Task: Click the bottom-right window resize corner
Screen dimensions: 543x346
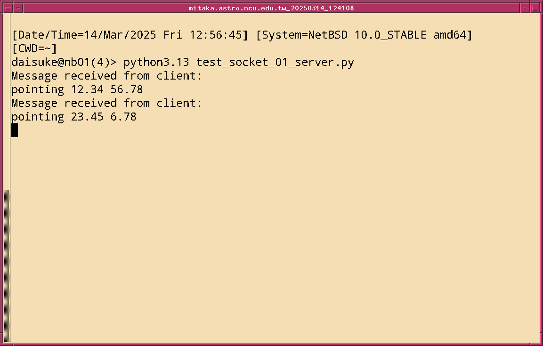Action: coord(540,343)
